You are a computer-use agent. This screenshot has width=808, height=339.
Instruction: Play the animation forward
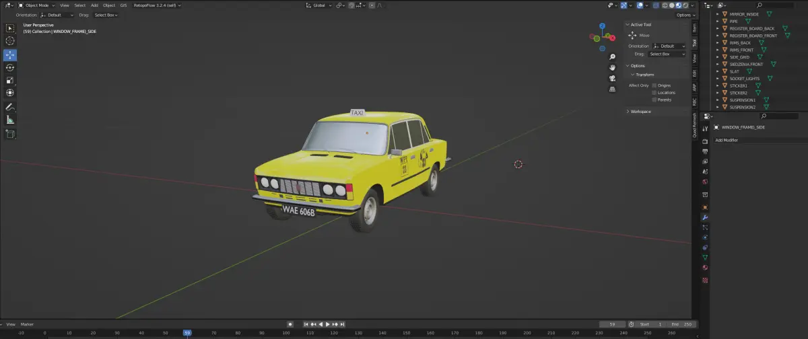[x=328, y=324]
